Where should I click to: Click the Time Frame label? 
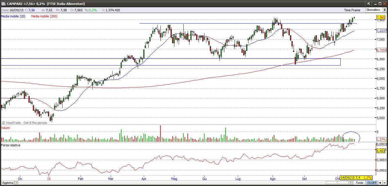tap(352, 10)
